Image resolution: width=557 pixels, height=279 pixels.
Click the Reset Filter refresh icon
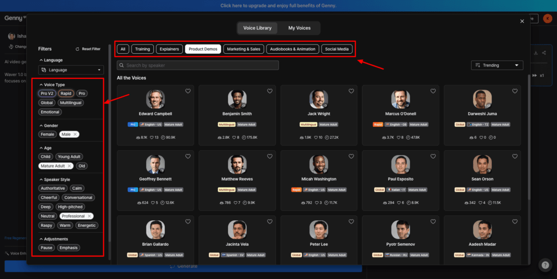[77, 49]
